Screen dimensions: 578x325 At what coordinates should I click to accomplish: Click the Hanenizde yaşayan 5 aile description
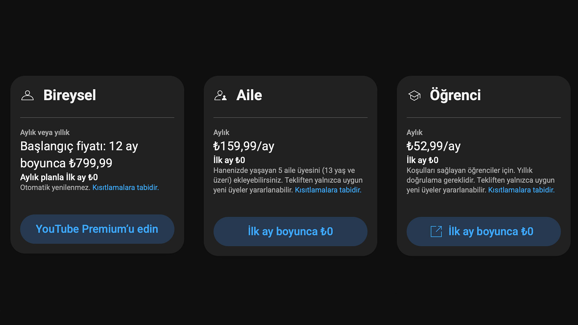tap(288, 180)
